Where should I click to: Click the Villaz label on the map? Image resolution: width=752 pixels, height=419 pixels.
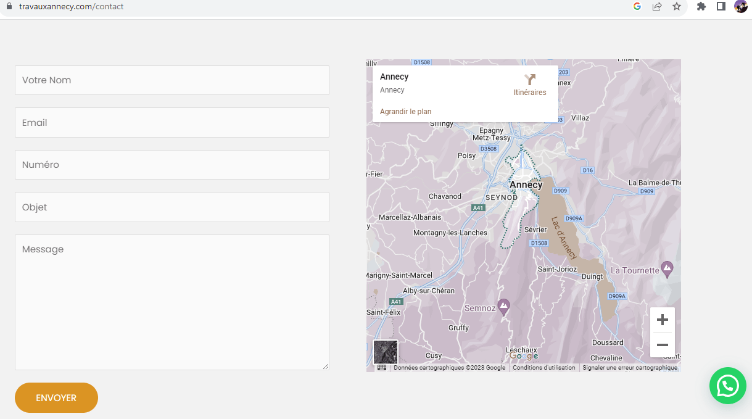point(580,118)
